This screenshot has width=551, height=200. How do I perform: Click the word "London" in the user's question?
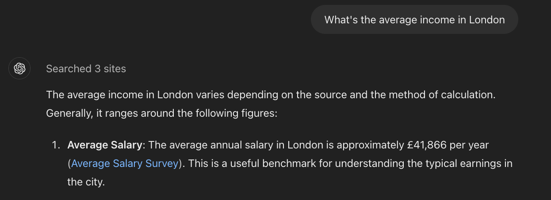click(486, 20)
